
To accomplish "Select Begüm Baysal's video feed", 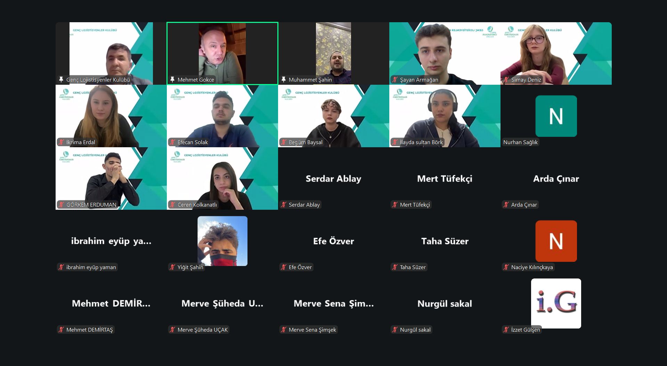I will coord(334,116).
